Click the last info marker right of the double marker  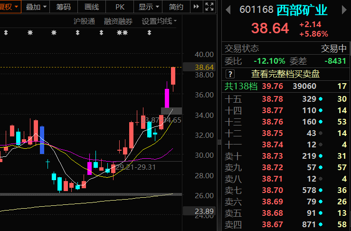[x=149, y=33]
